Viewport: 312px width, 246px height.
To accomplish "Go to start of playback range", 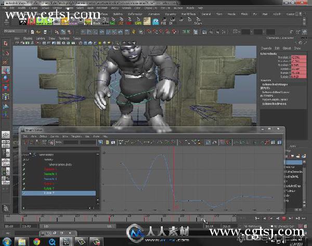I will pyautogui.click(x=257, y=218).
